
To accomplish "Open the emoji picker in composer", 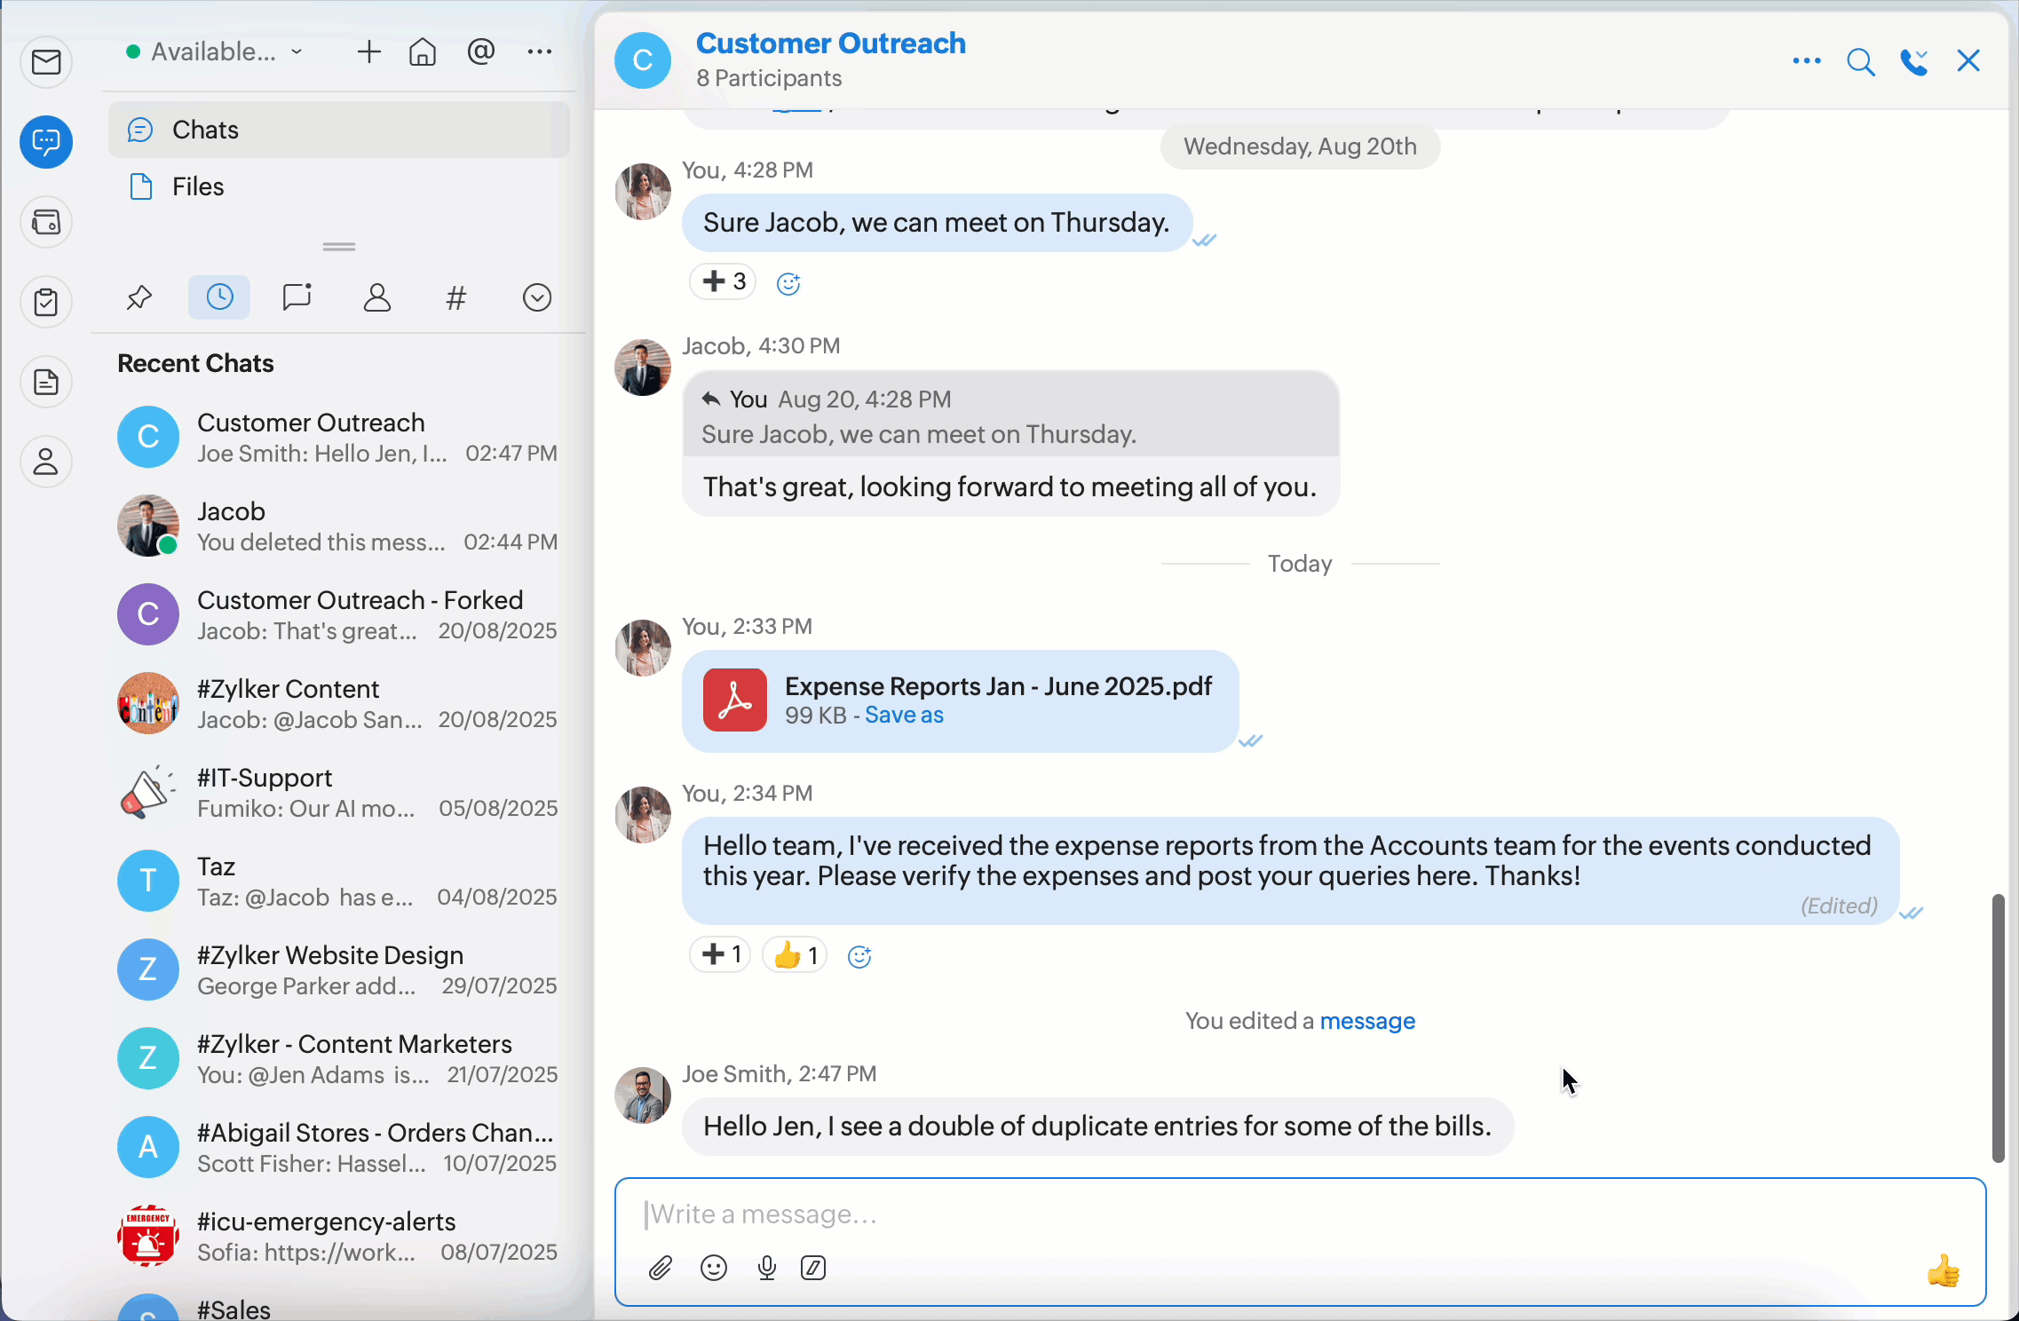I will click(x=714, y=1268).
